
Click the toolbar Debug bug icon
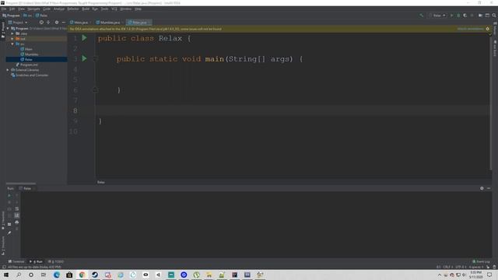tap(458, 16)
